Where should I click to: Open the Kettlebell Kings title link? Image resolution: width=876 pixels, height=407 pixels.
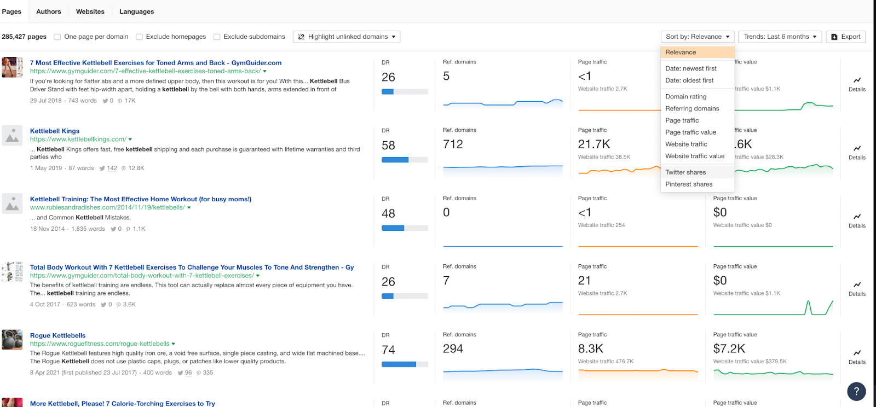[55, 131]
